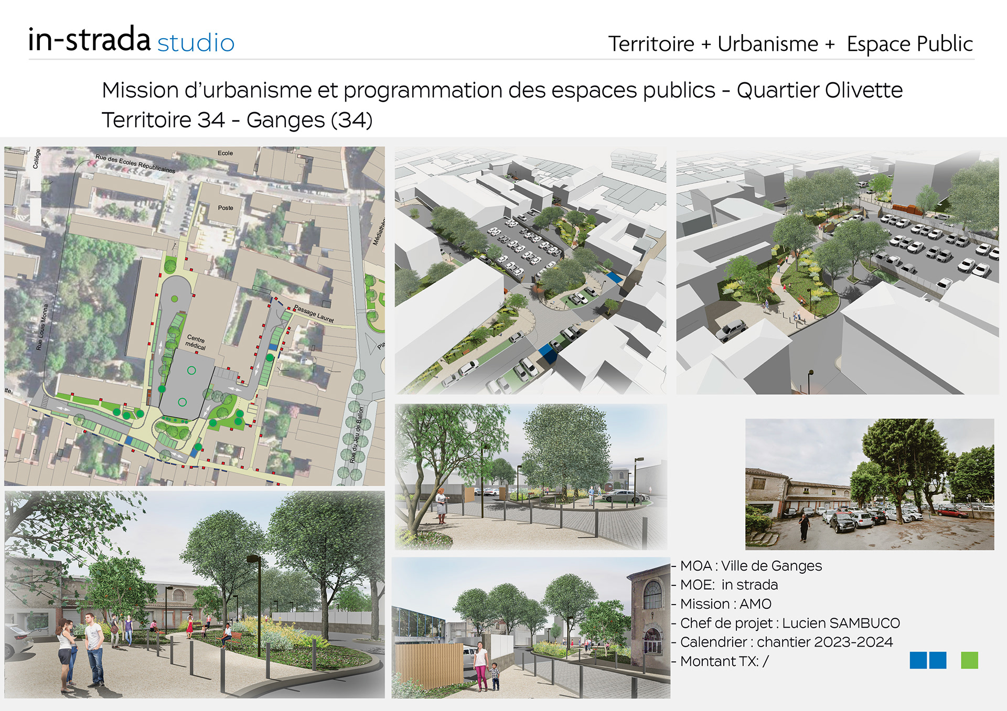The height and width of the screenshot is (711, 1007).
Task: Click Chef de projet Lucien SAMBUCO text
Action: pyautogui.click(x=789, y=623)
